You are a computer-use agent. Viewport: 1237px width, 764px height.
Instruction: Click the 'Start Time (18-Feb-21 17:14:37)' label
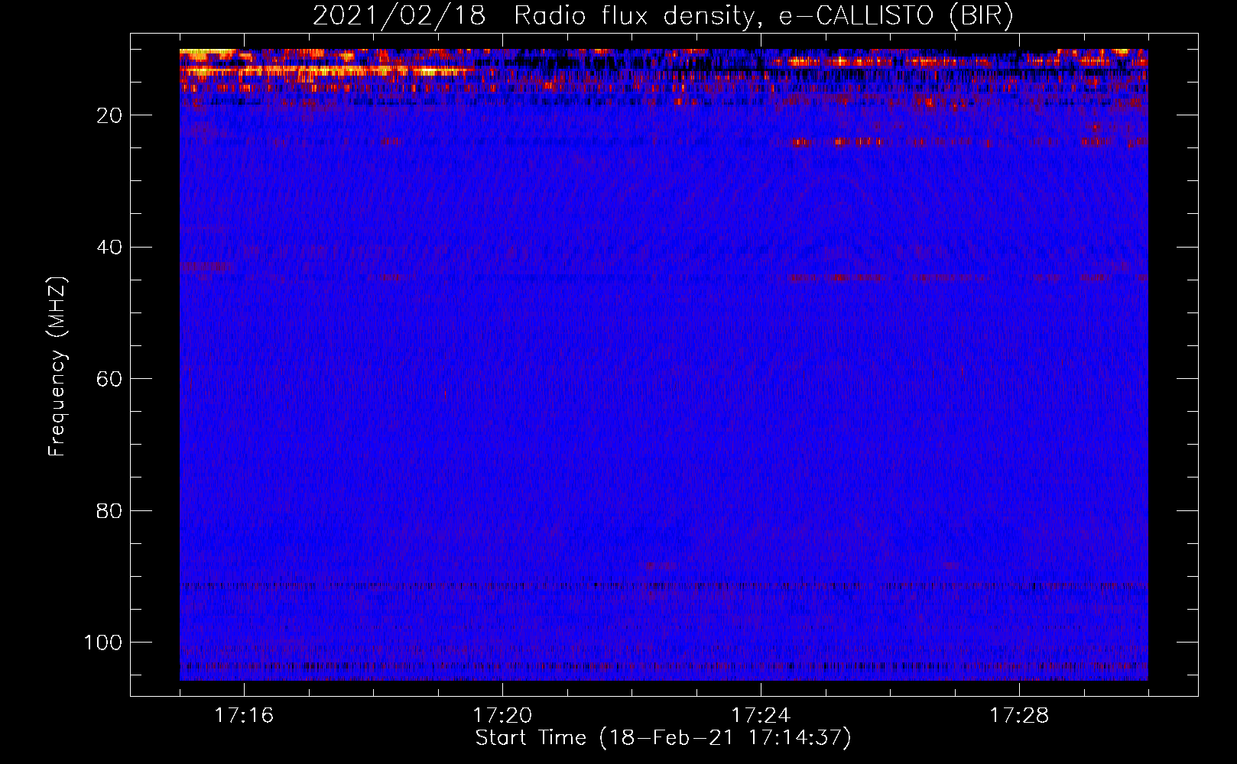[663, 738]
